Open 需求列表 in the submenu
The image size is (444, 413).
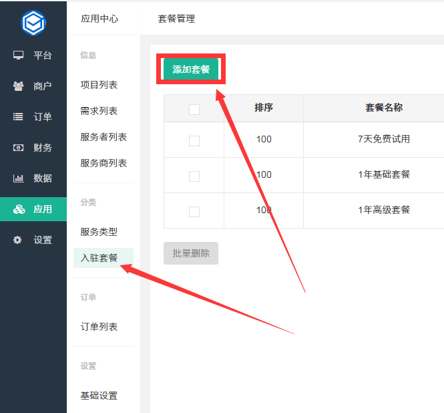(x=99, y=111)
